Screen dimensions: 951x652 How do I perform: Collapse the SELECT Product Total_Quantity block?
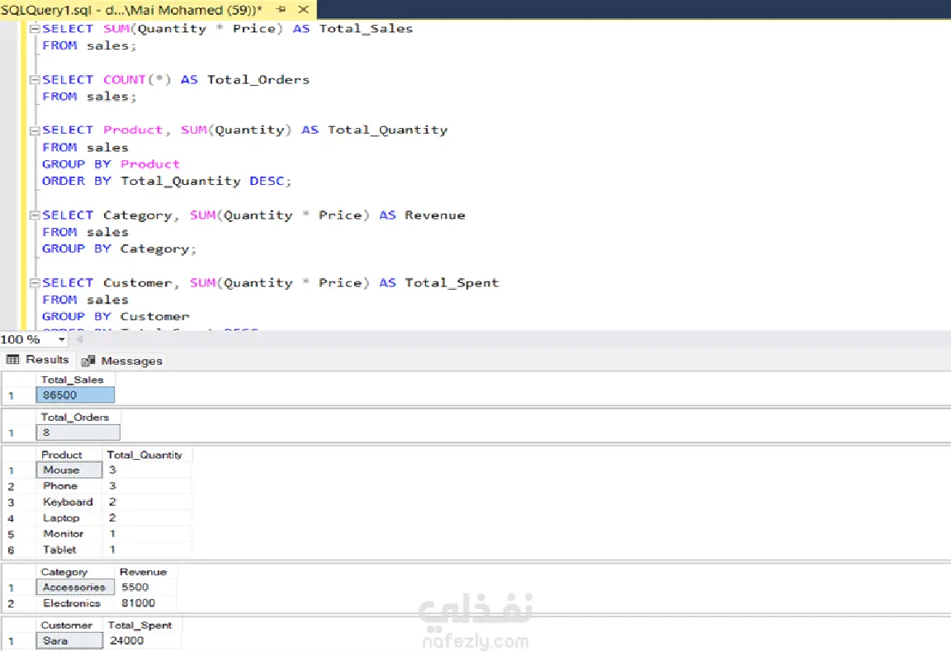coord(35,130)
